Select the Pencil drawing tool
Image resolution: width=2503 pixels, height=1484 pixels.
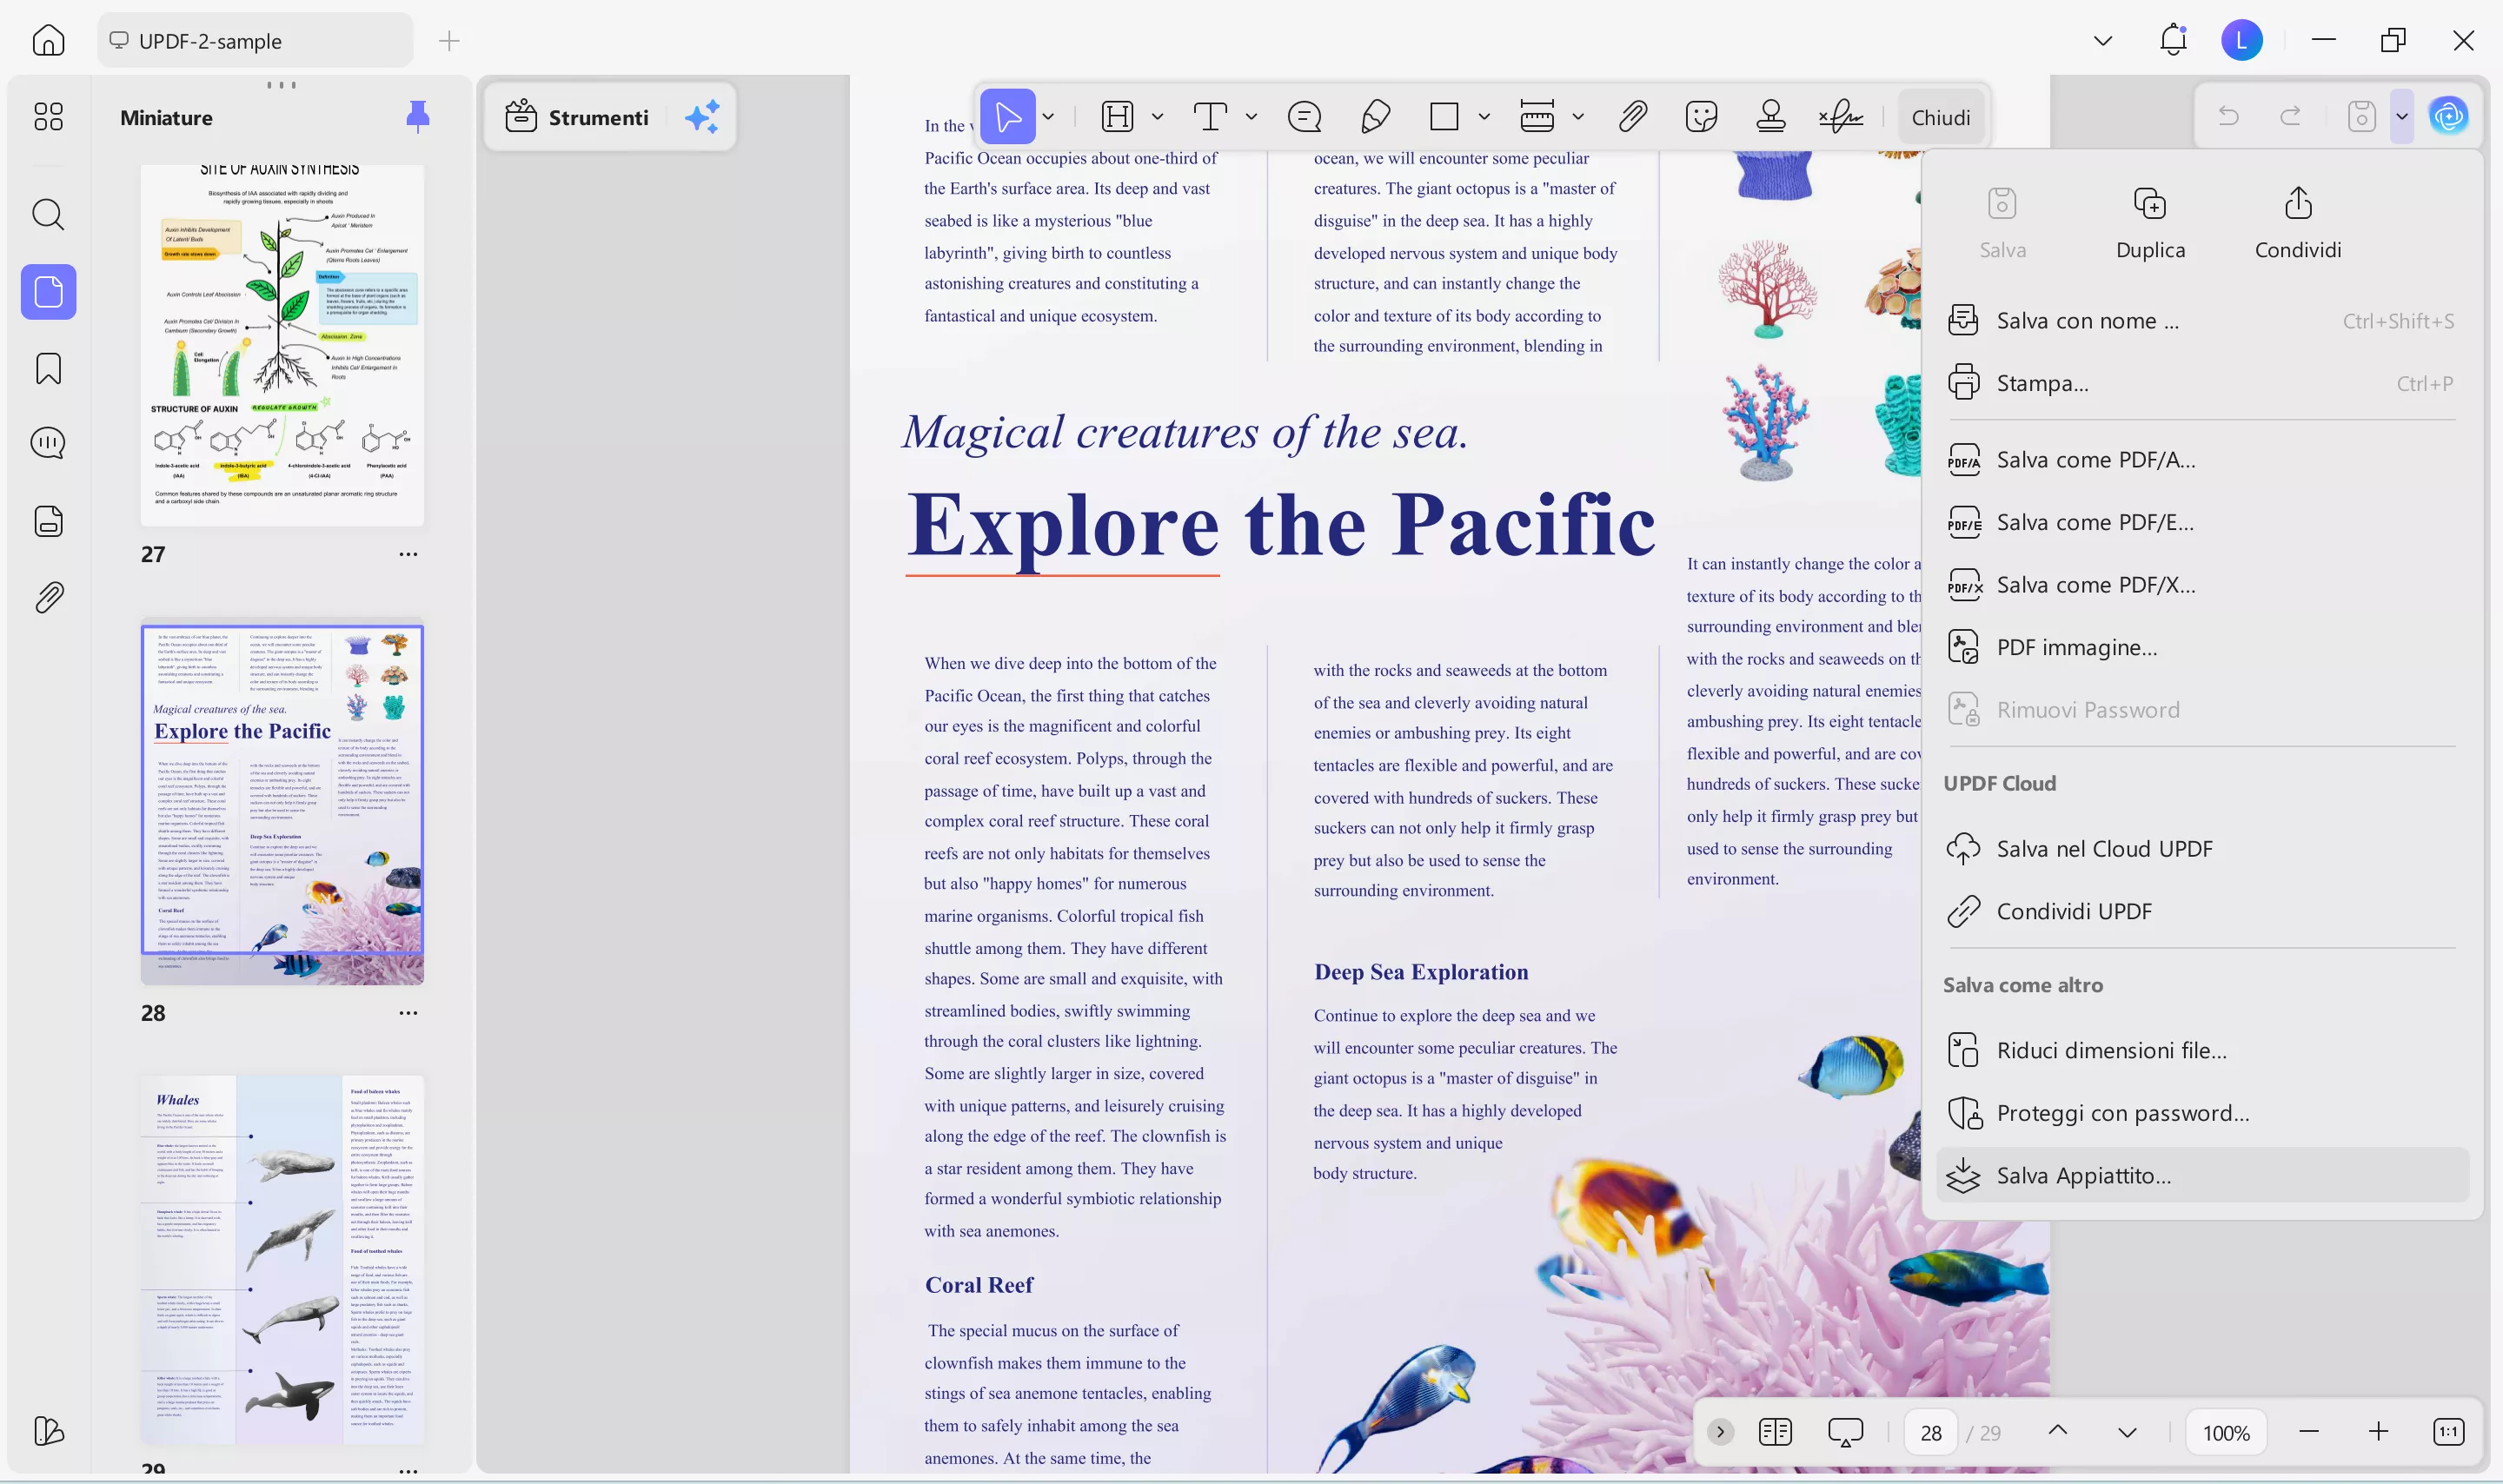(1373, 116)
